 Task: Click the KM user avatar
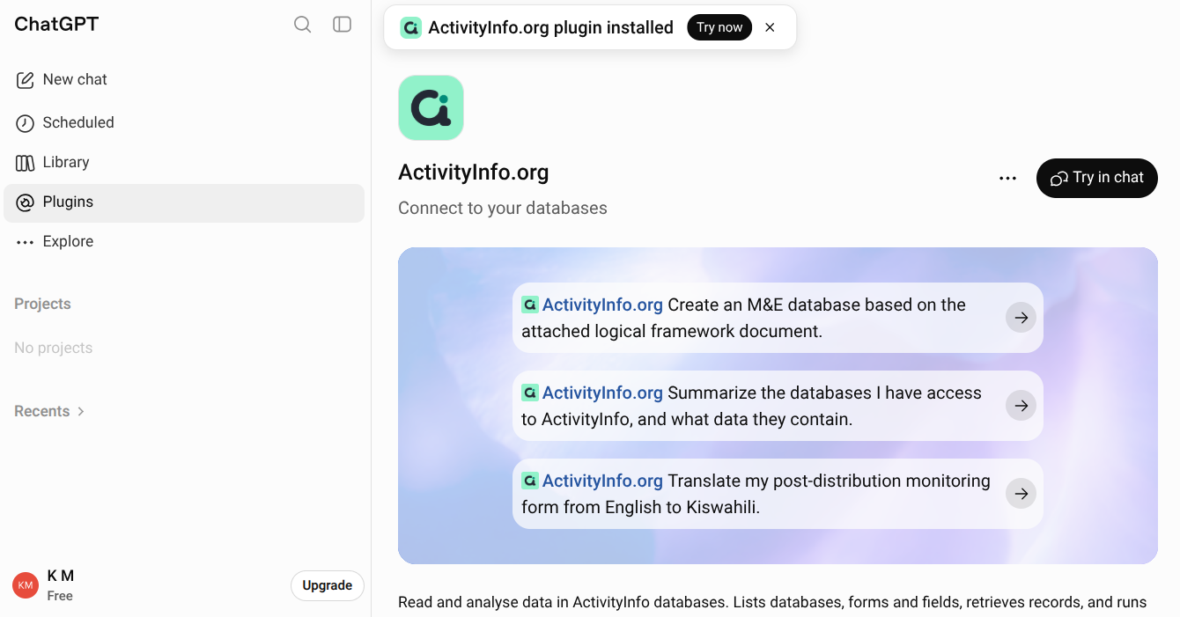(26, 585)
